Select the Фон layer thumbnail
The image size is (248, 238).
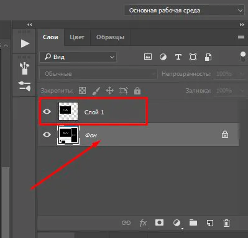pyautogui.click(x=68, y=135)
